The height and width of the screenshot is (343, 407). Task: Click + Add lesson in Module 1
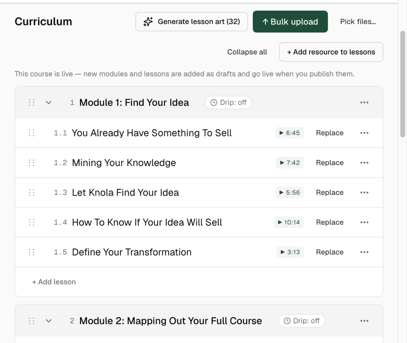coord(54,282)
